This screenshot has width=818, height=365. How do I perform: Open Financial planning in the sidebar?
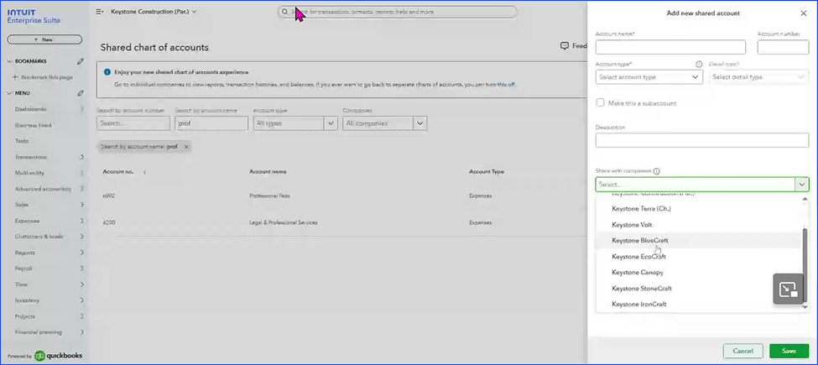click(x=39, y=332)
